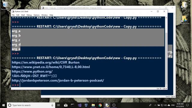Image resolution: width=192 pixels, height=108 pixels.
Task: Open the Window menu
Action: point(44,15)
